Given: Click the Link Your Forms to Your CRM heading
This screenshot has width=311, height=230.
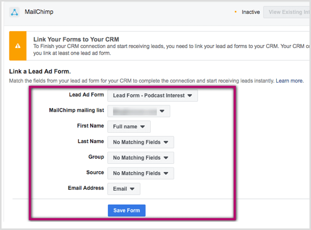Looking at the screenshot, I should click(76, 39).
